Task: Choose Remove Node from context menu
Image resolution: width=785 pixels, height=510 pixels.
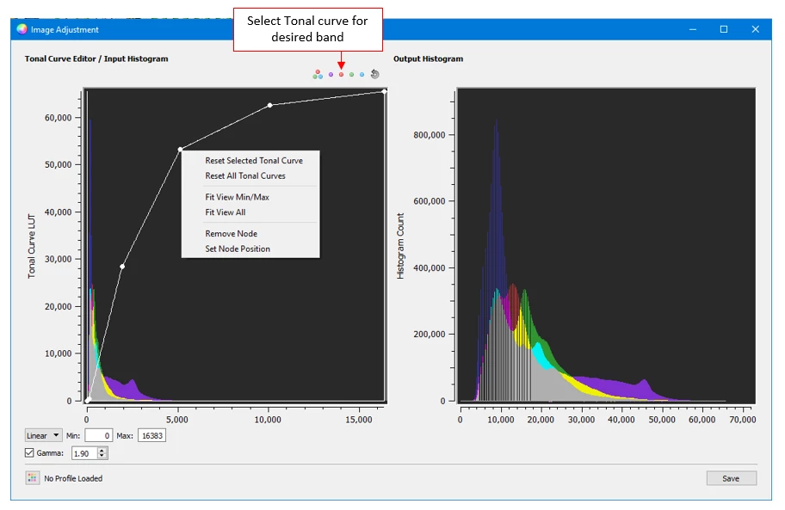Action: click(x=231, y=234)
